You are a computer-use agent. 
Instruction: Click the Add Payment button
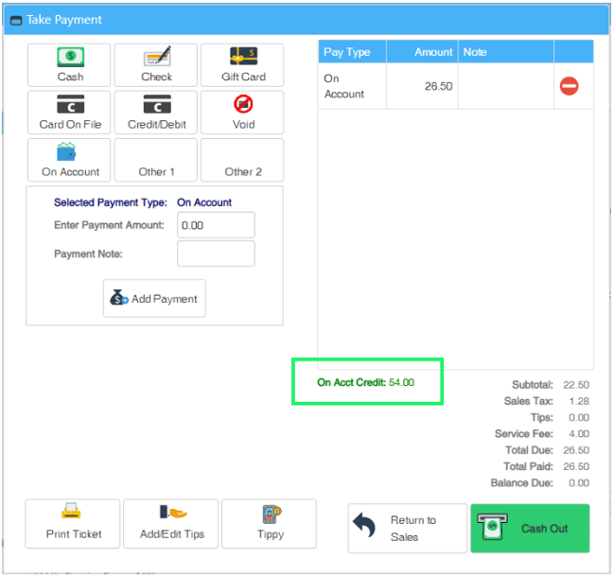pyautogui.click(x=154, y=299)
